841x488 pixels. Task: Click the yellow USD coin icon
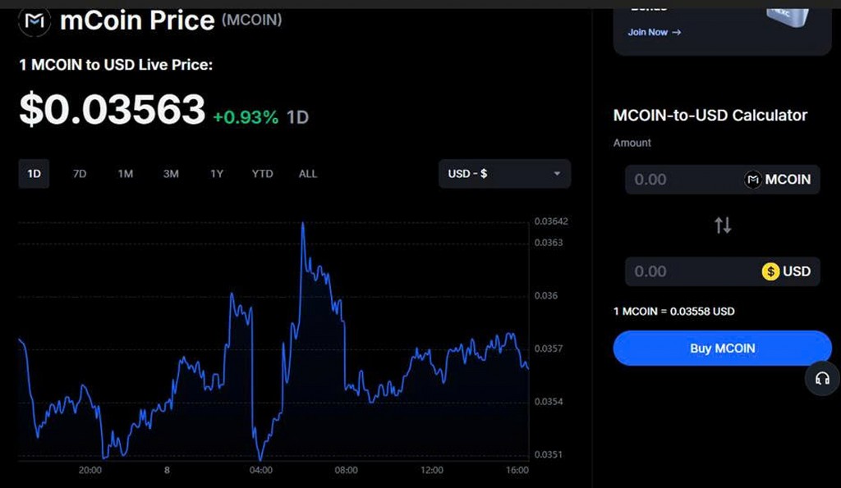770,271
